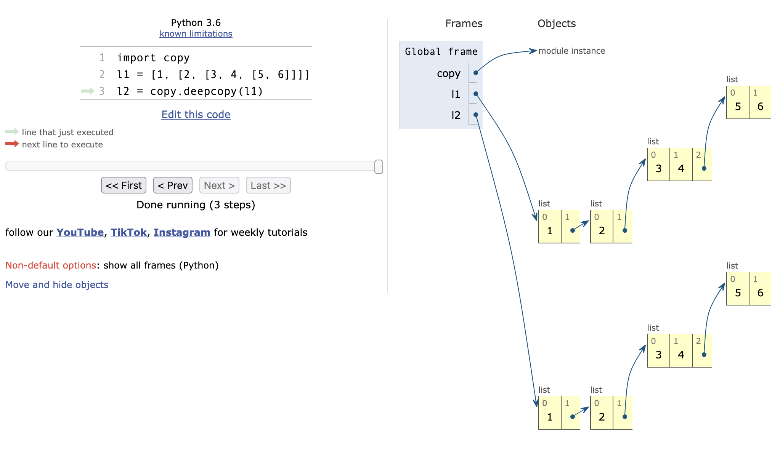Click the green executed-line arrow at line 3

tap(87, 91)
